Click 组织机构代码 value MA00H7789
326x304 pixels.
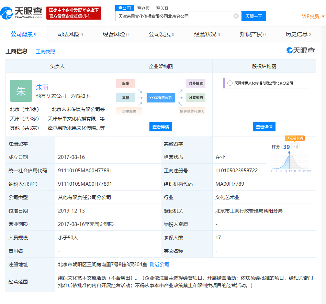pos(229,184)
